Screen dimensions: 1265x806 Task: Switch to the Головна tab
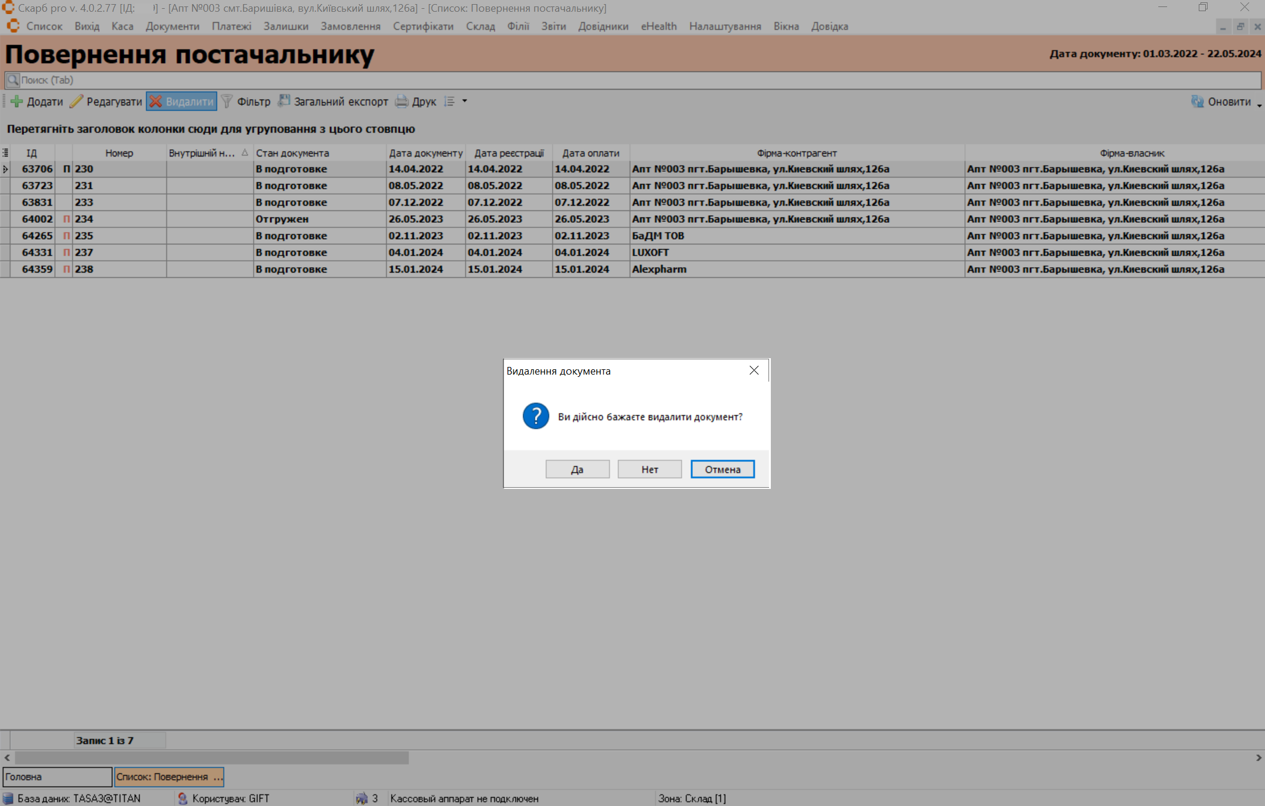pyautogui.click(x=57, y=777)
